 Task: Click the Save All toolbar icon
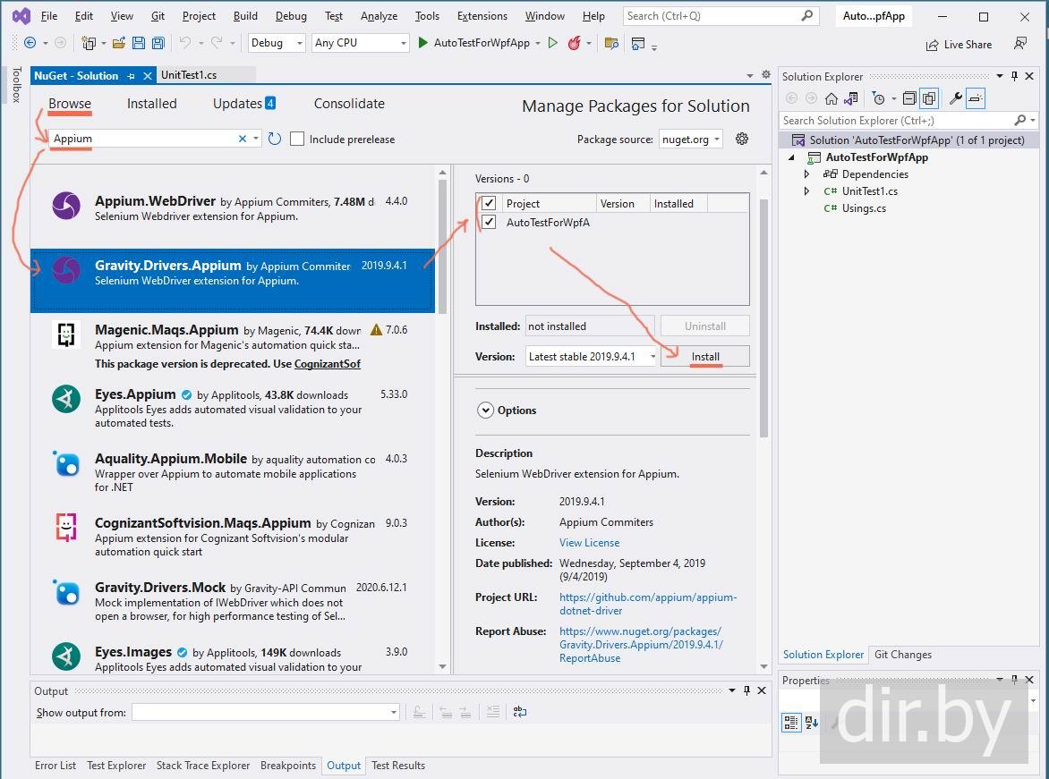pyautogui.click(x=158, y=43)
